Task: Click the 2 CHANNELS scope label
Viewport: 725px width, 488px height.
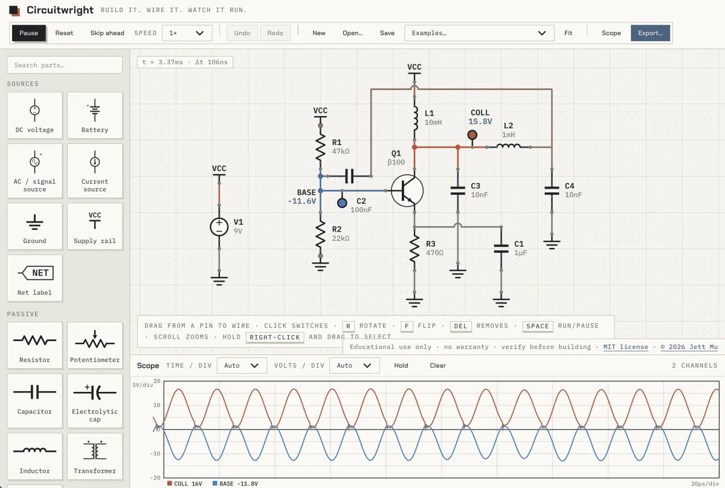Action: (694, 365)
